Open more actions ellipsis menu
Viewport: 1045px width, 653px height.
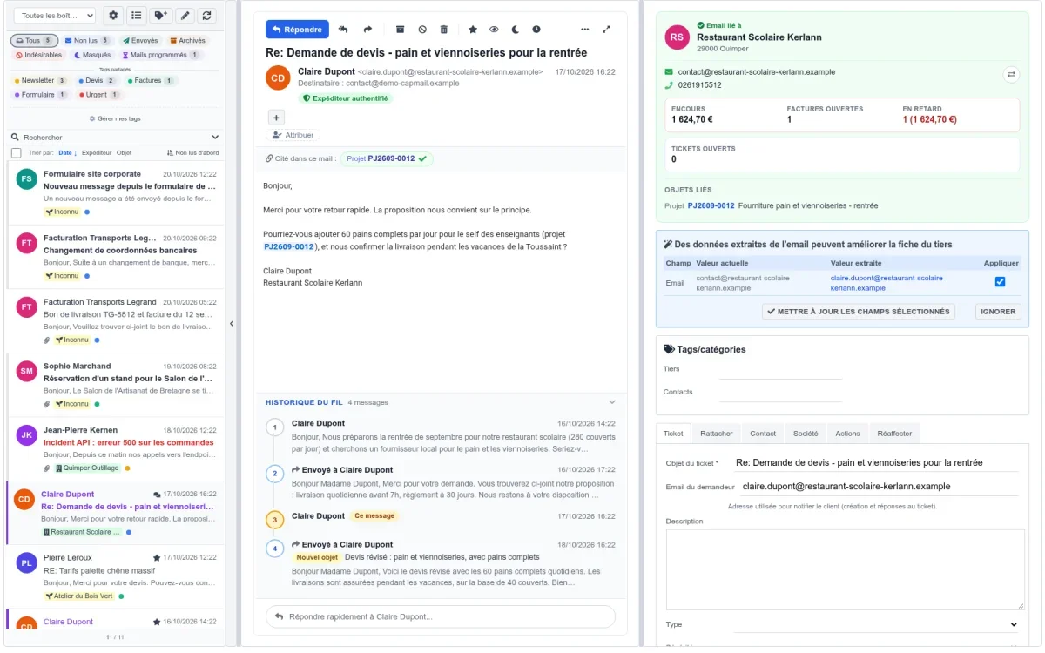pyautogui.click(x=584, y=30)
